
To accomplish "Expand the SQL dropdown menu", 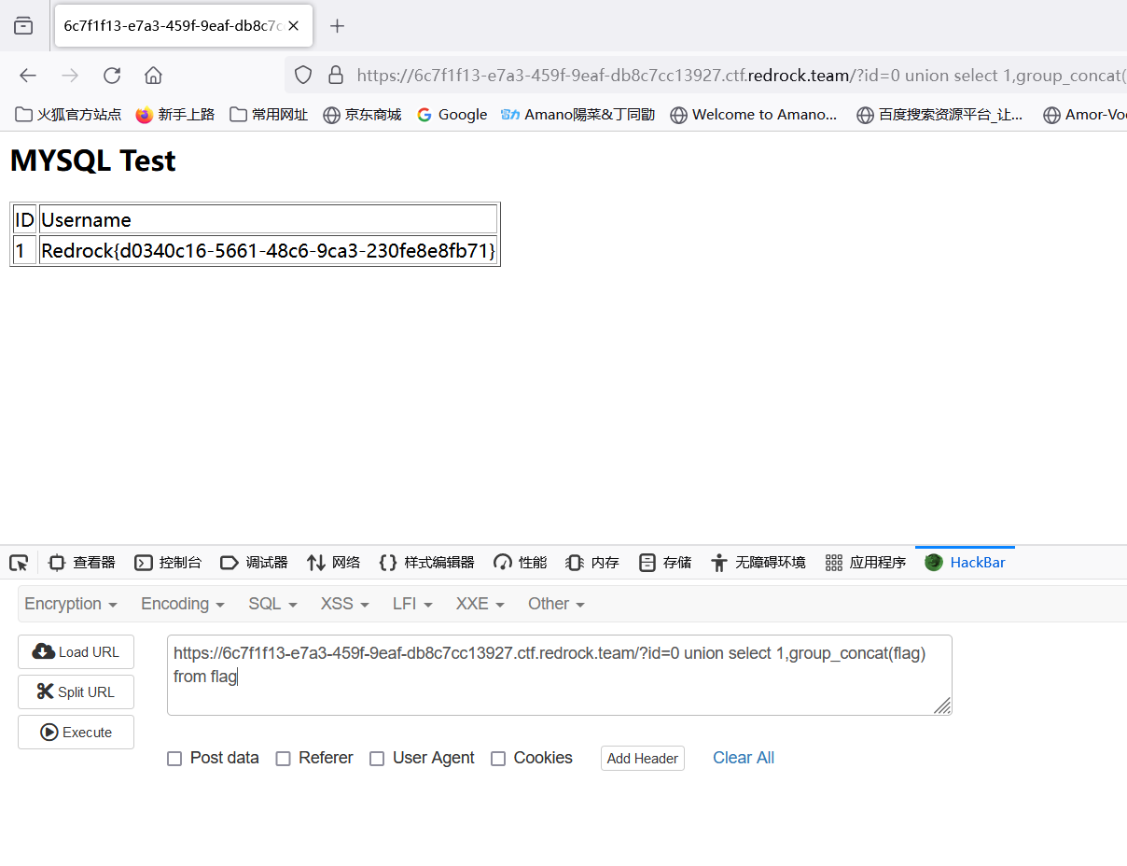I will coord(272,604).
